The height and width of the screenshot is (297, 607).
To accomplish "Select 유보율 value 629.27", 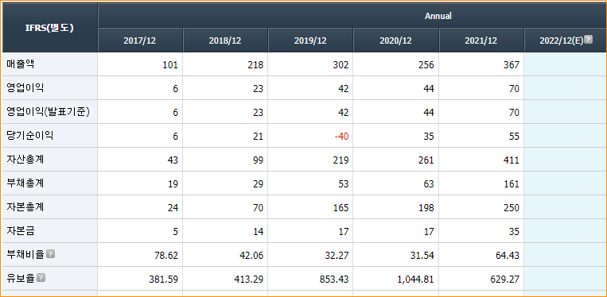I will click(505, 280).
